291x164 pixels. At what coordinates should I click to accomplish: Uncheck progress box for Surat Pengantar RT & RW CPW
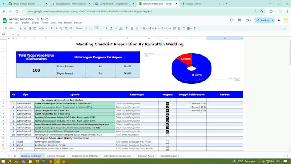pos(167,114)
